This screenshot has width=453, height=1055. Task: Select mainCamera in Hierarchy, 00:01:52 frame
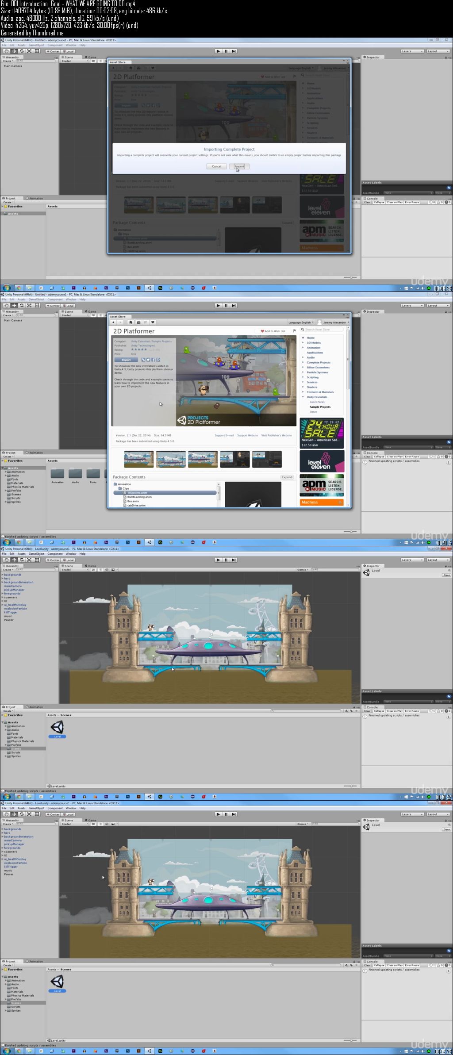[13, 586]
